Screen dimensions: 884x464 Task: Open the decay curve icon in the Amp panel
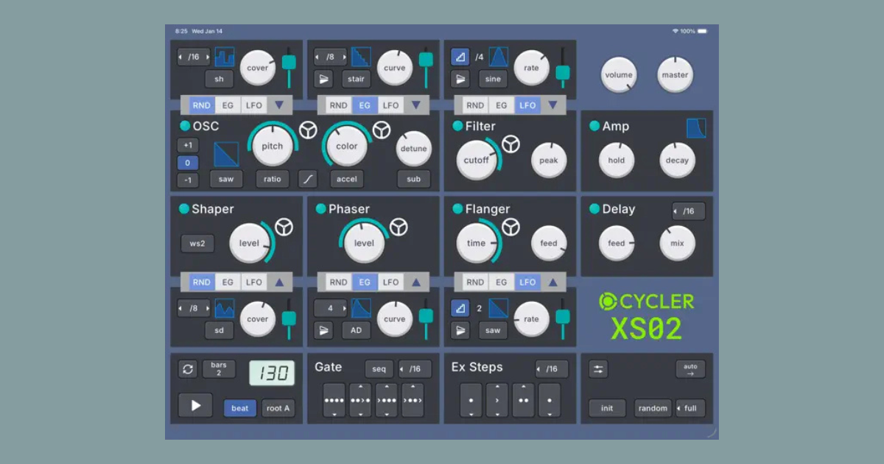tap(697, 127)
